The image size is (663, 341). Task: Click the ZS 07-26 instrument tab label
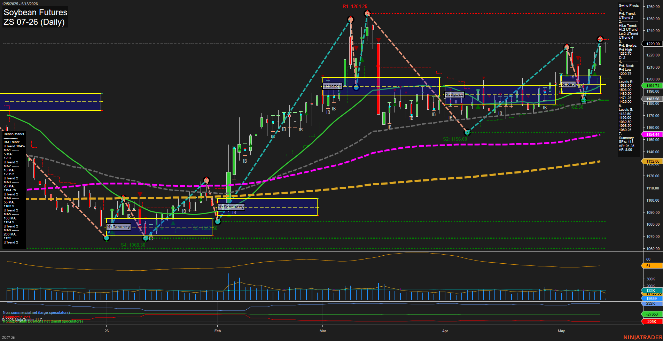click(x=8, y=338)
